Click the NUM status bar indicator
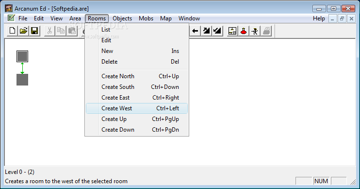This screenshot has width=360, height=189. pyautogui.click(x=321, y=181)
